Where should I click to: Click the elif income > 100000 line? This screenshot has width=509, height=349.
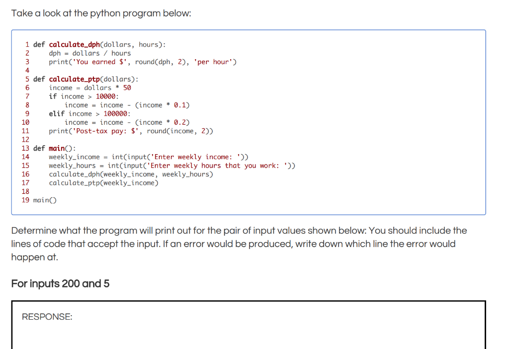(89, 113)
